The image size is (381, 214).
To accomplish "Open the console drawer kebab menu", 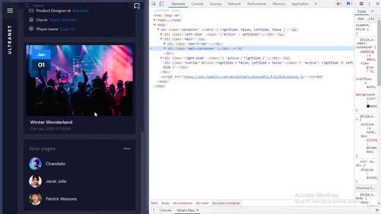I will click(x=154, y=210).
